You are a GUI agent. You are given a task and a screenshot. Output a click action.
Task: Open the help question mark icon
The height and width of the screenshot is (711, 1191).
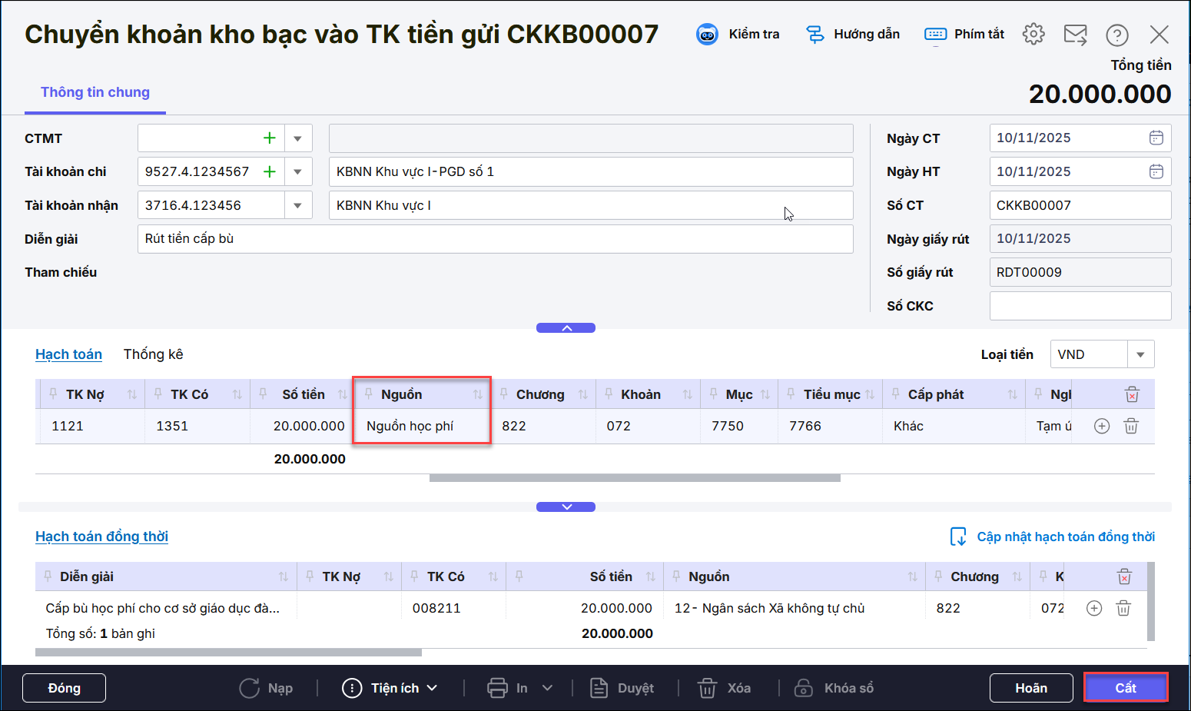1116,35
